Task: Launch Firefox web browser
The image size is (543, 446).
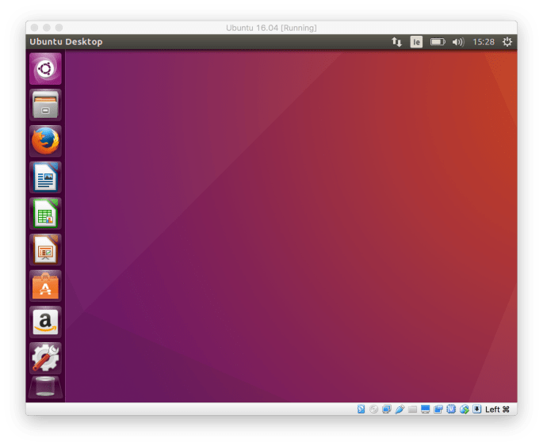Action: pyautogui.click(x=45, y=141)
